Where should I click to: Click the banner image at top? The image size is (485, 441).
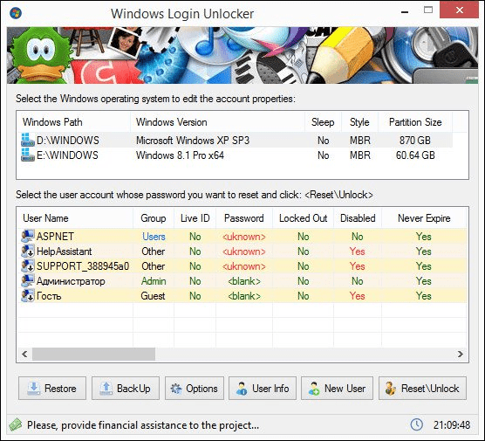click(x=242, y=55)
